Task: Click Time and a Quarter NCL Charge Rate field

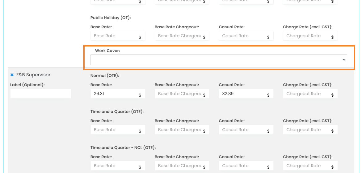Action: point(306,166)
